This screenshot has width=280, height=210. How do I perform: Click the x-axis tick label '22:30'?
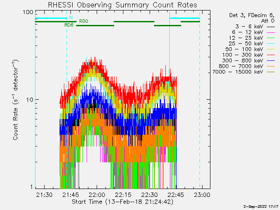[x=150, y=195]
